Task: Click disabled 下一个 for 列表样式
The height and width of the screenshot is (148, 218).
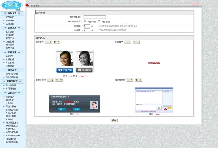Action: (136, 42)
